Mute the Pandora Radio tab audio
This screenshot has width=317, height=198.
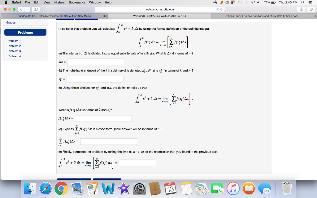click(105, 16)
